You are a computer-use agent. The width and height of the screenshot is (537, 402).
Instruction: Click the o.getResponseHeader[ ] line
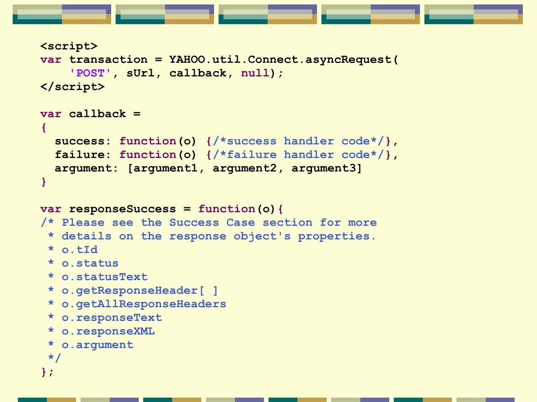click(133, 291)
